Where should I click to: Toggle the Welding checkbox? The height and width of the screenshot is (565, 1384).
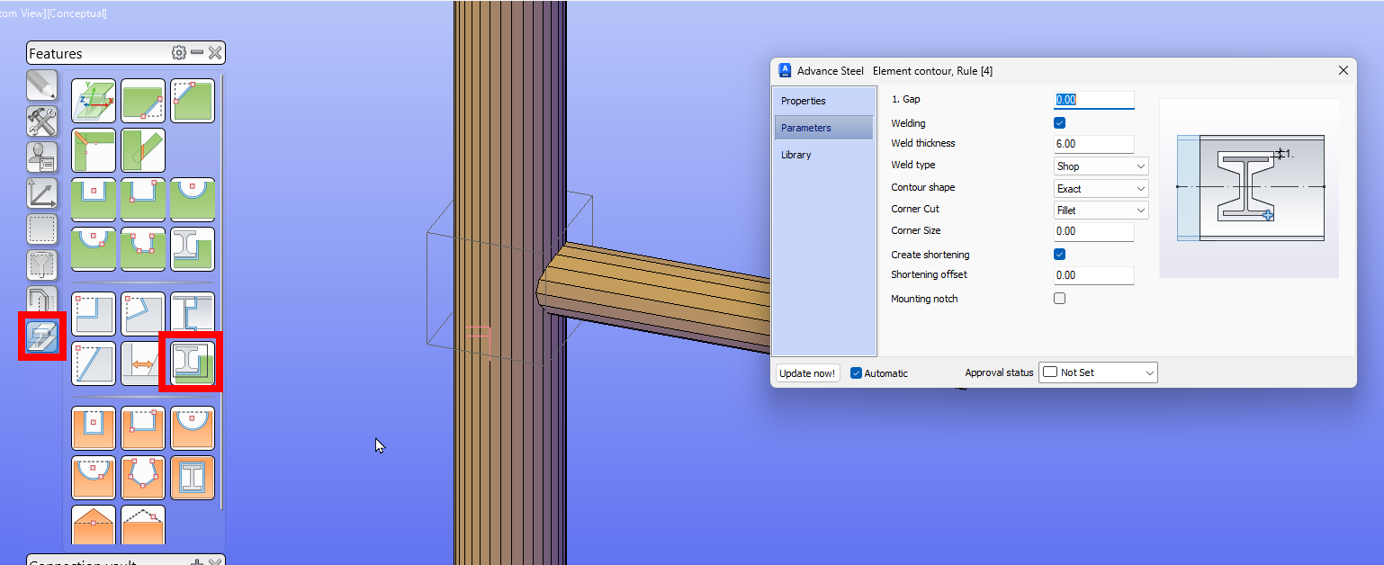tap(1059, 123)
